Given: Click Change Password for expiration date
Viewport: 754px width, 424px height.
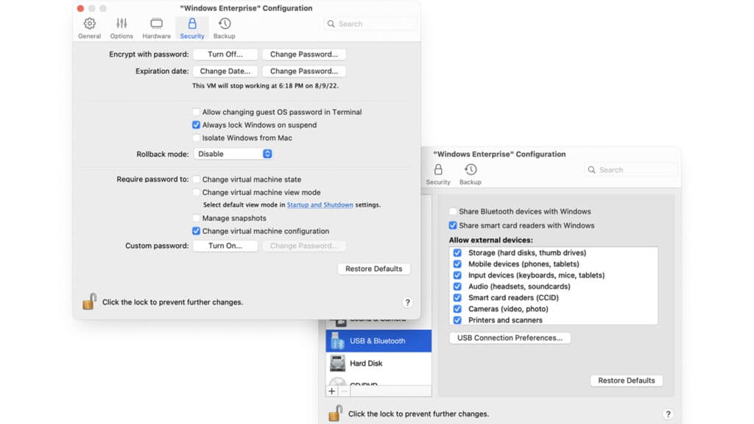Looking at the screenshot, I should [x=304, y=71].
